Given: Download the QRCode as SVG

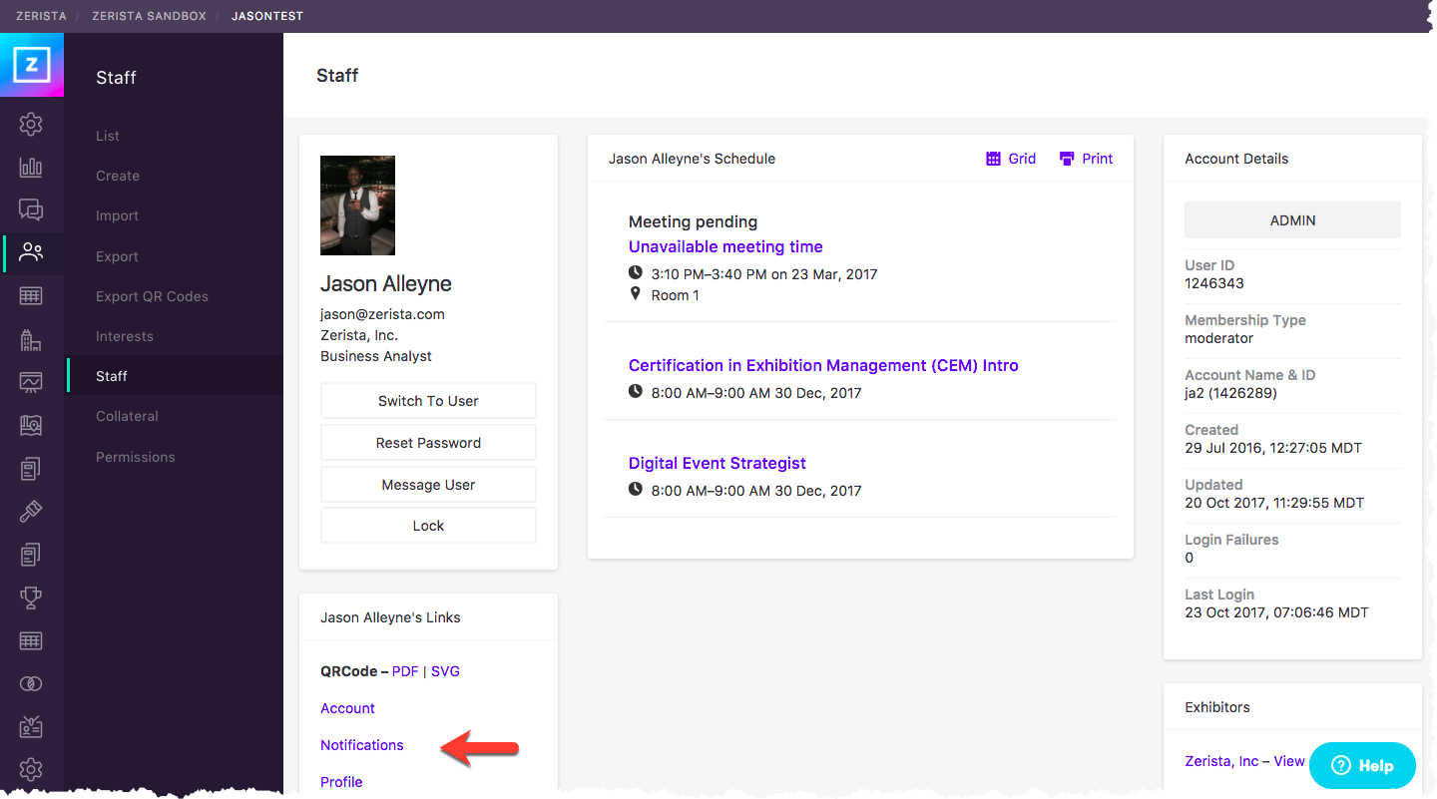Looking at the screenshot, I should [x=445, y=671].
